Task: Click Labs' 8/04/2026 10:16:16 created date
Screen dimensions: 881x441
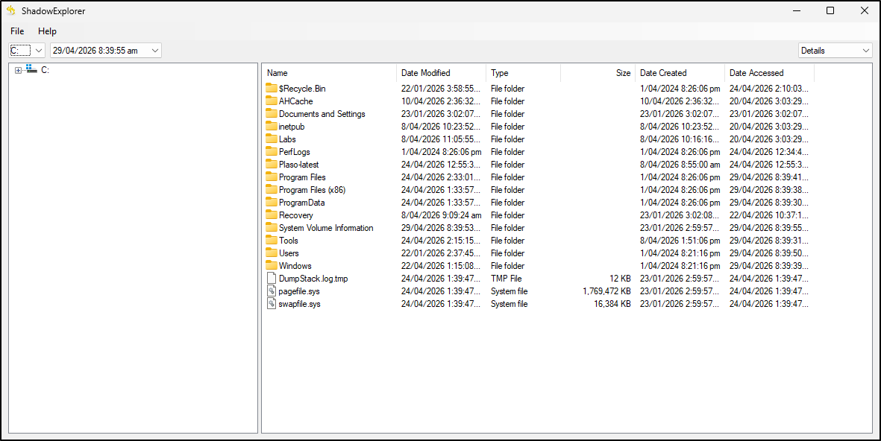Action: pyautogui.click(x=680, y=139)
